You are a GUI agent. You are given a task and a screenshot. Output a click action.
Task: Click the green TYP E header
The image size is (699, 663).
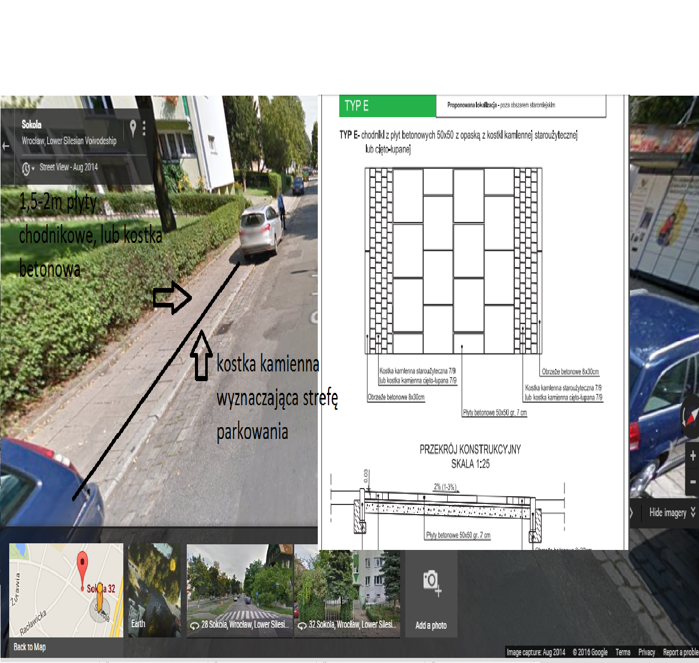point(387,106)
